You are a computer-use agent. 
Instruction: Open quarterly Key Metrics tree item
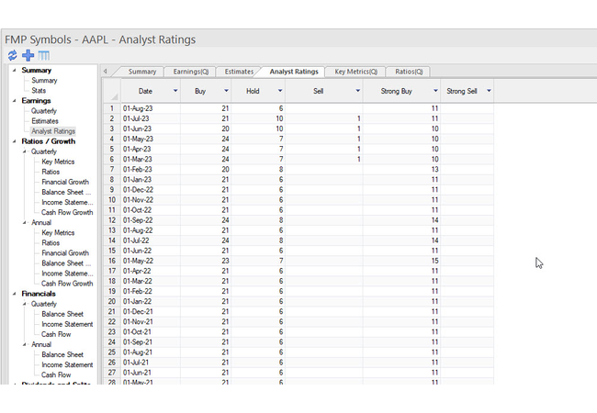[x=58, y=162]
